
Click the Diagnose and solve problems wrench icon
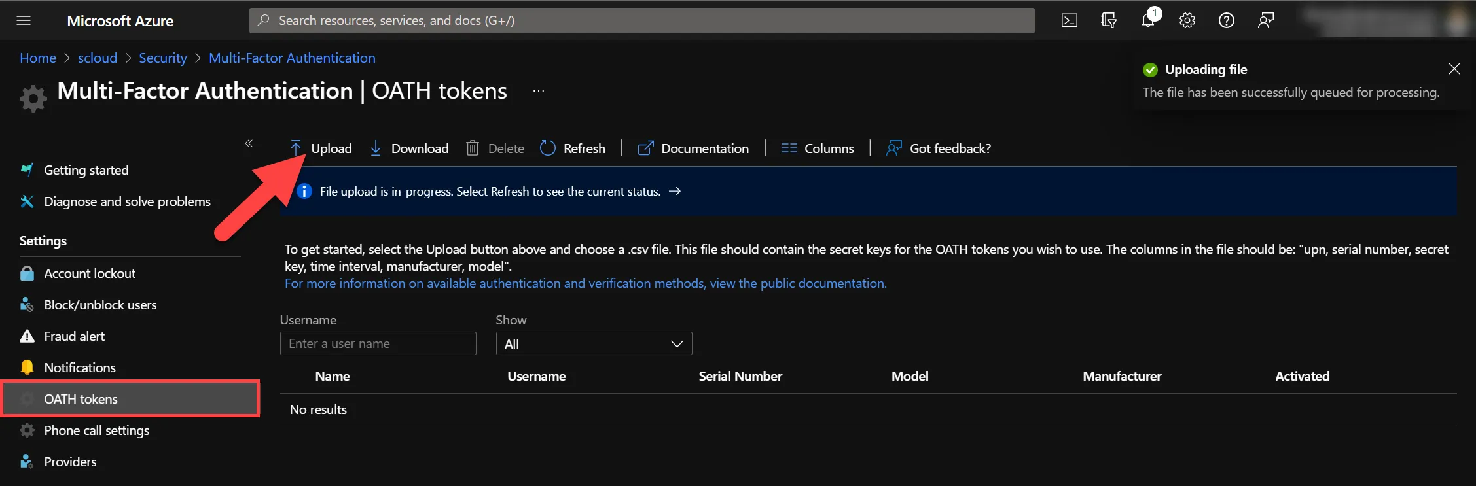coord(27,201)
